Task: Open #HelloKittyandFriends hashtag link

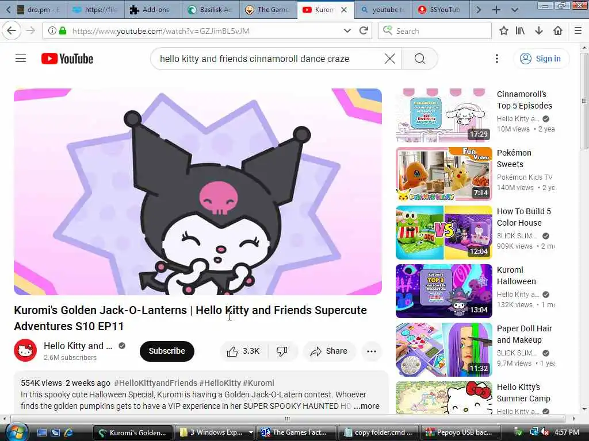Action: coord(155,383)
